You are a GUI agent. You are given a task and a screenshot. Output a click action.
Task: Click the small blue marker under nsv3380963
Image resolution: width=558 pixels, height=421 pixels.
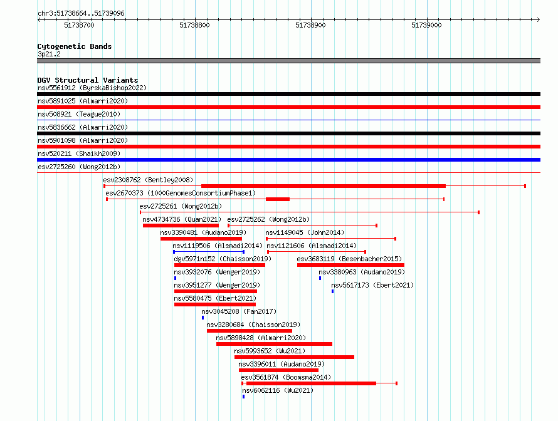(x=320, y=278)
